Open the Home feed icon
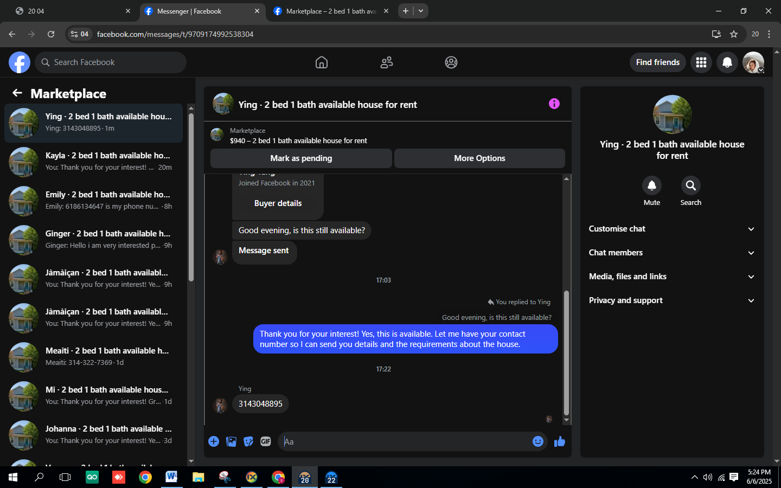The width and height of the screenshot is (781, 488). pos(322,62)
